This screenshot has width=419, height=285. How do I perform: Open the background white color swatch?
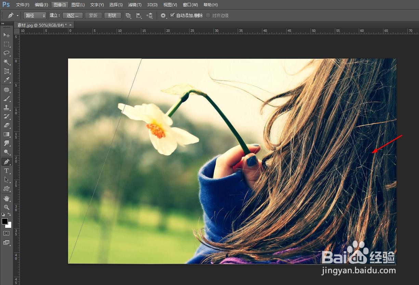(10, 225)
